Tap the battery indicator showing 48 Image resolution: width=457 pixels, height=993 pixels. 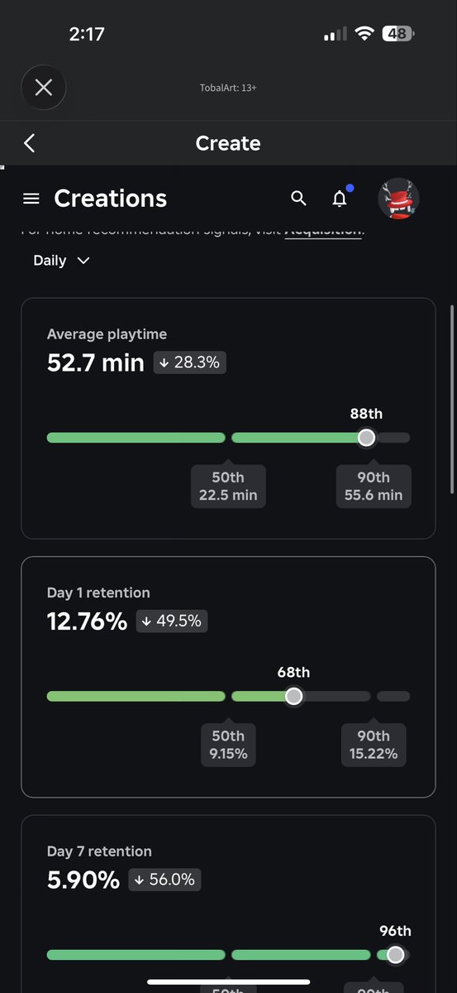pos(397,34)
